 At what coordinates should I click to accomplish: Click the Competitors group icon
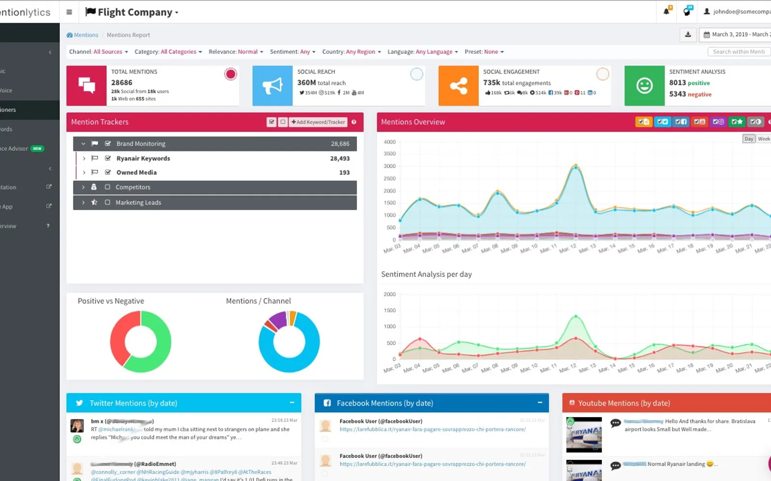tap(94, 187)
